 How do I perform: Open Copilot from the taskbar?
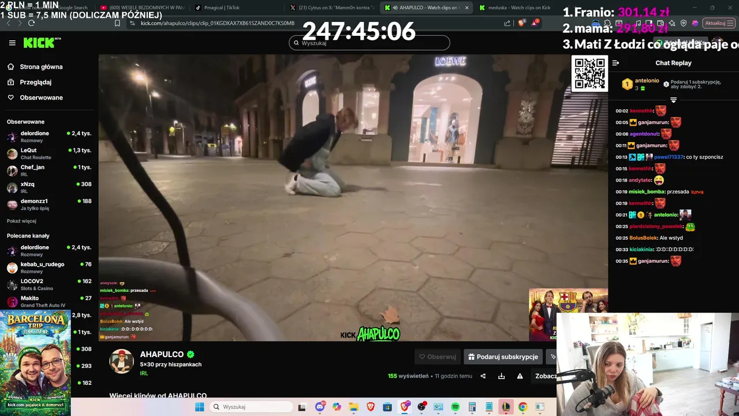coord(337,407)
